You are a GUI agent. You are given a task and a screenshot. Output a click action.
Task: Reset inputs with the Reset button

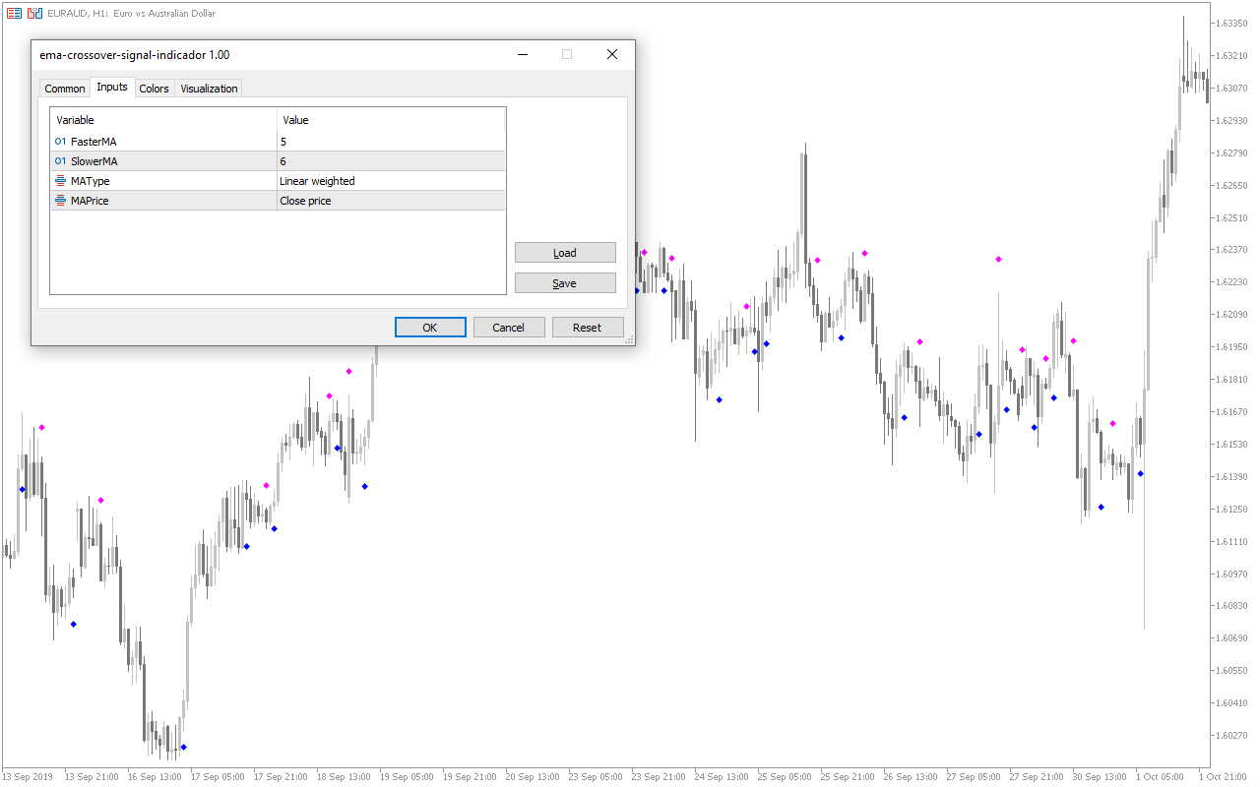point(588,328)
